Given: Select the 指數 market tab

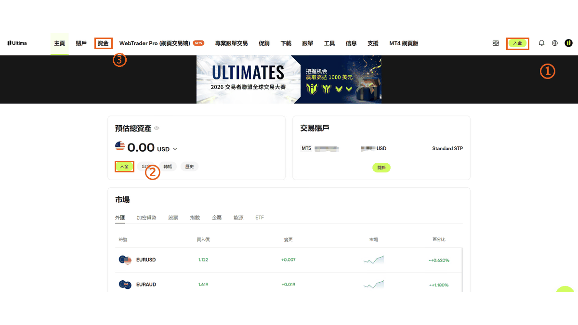Looking at the screenshot, I should [195, 218].
